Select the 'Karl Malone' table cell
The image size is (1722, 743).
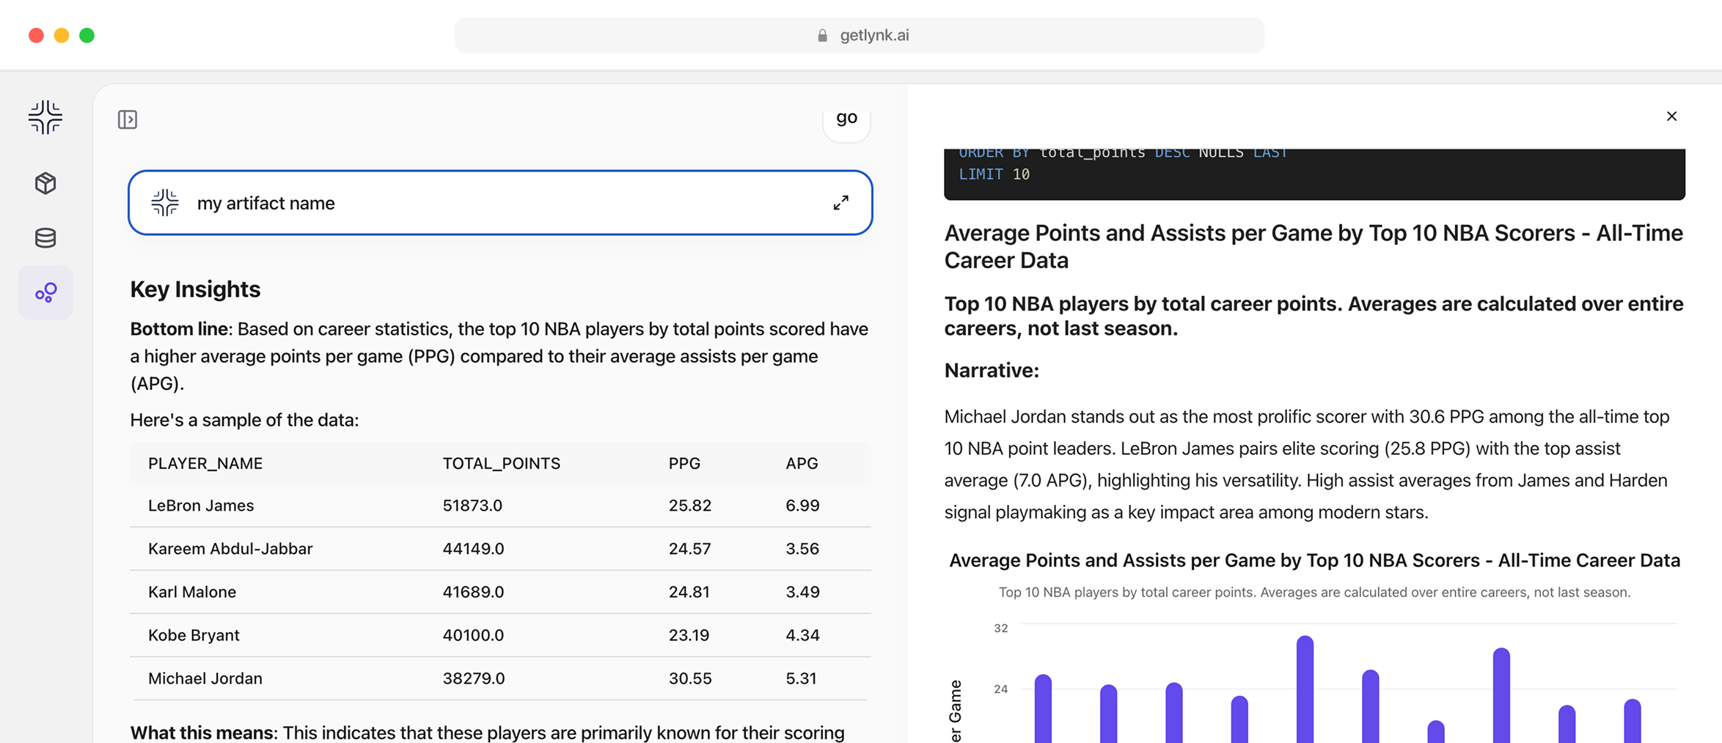(192, 592)
